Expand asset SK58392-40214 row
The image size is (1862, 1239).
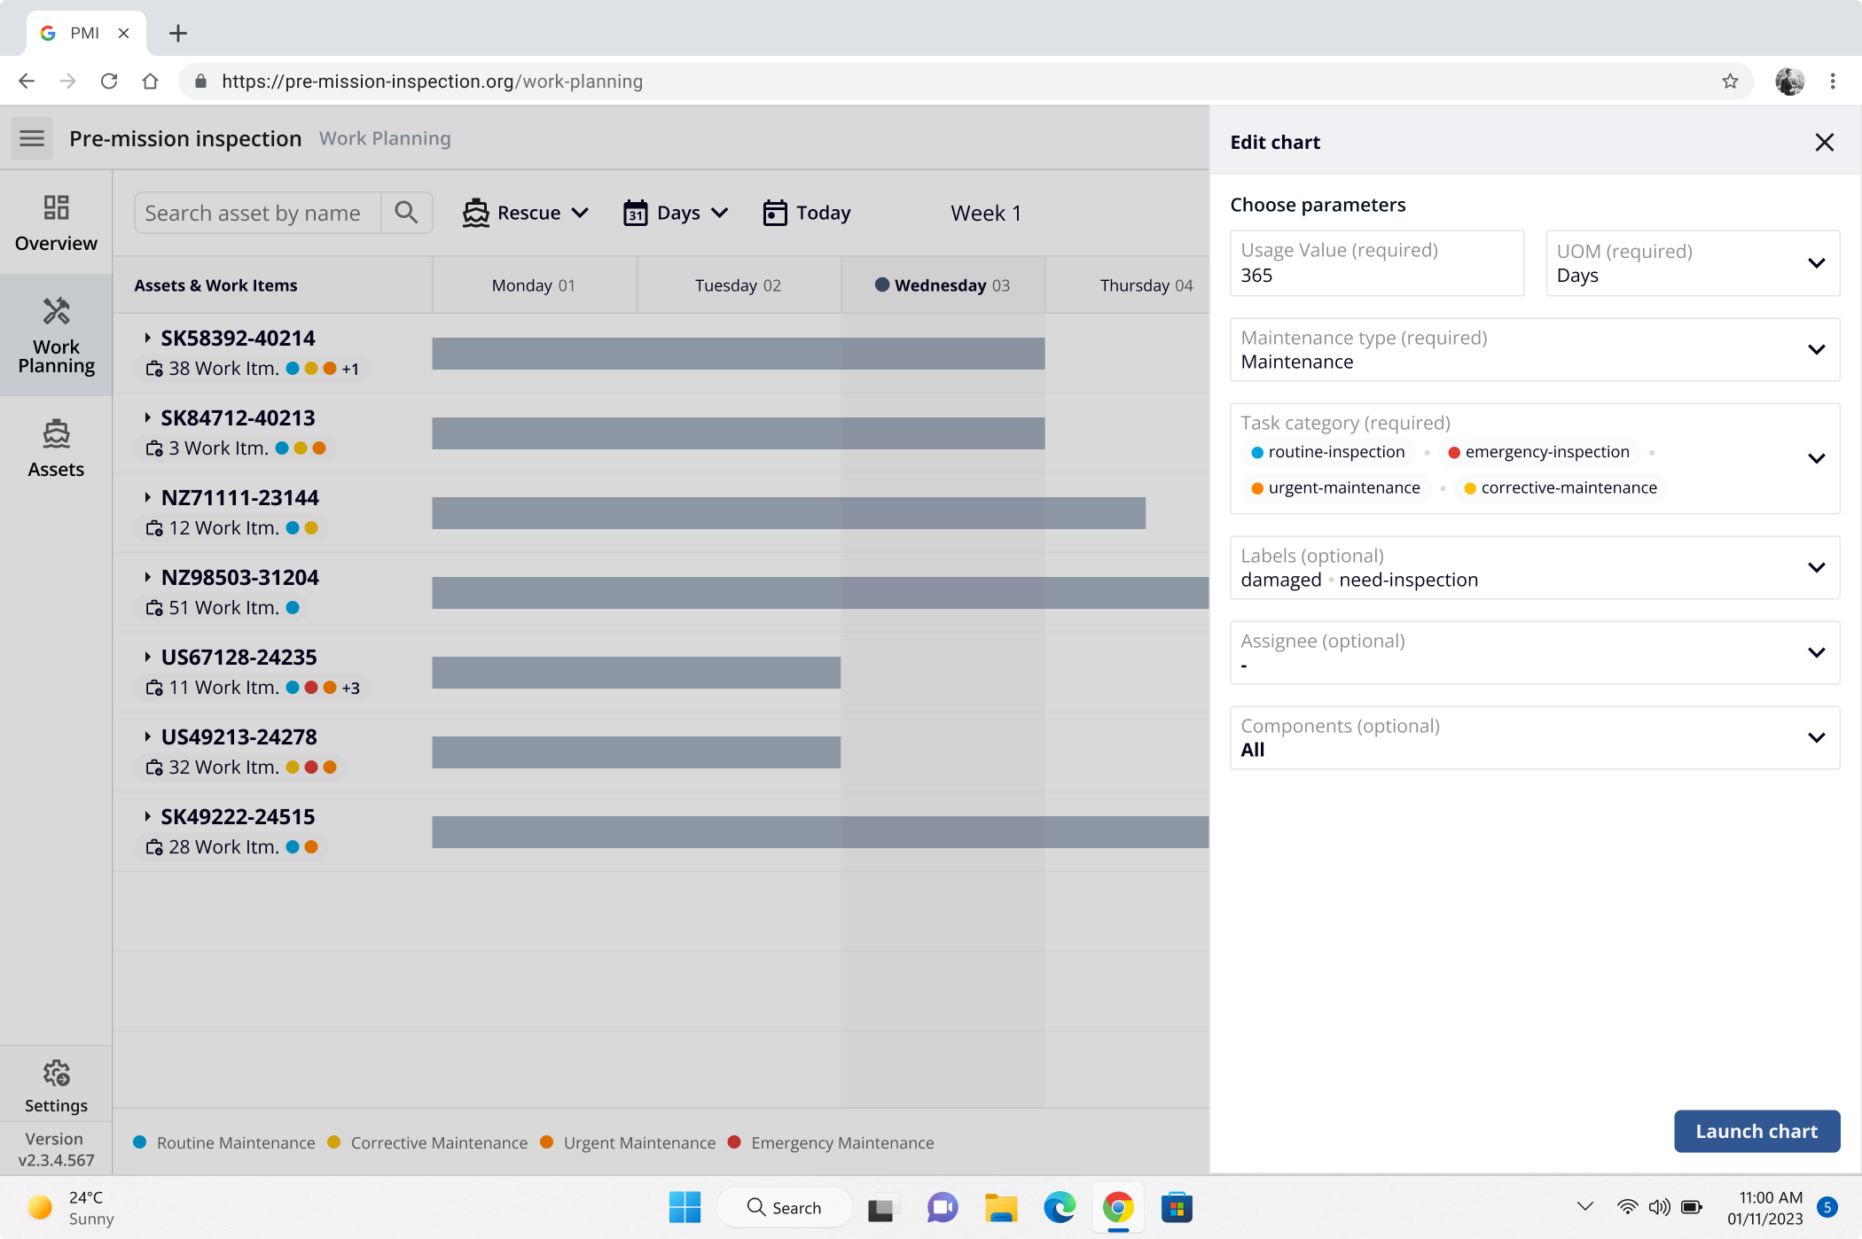[x=147, y=338]
